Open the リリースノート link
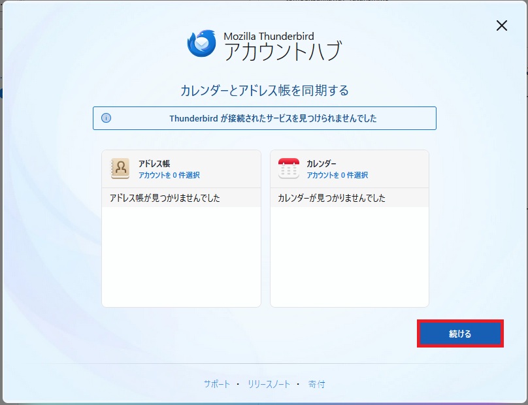Image resolution: width=528 pixels, height=405 pixels. point(269,384)
